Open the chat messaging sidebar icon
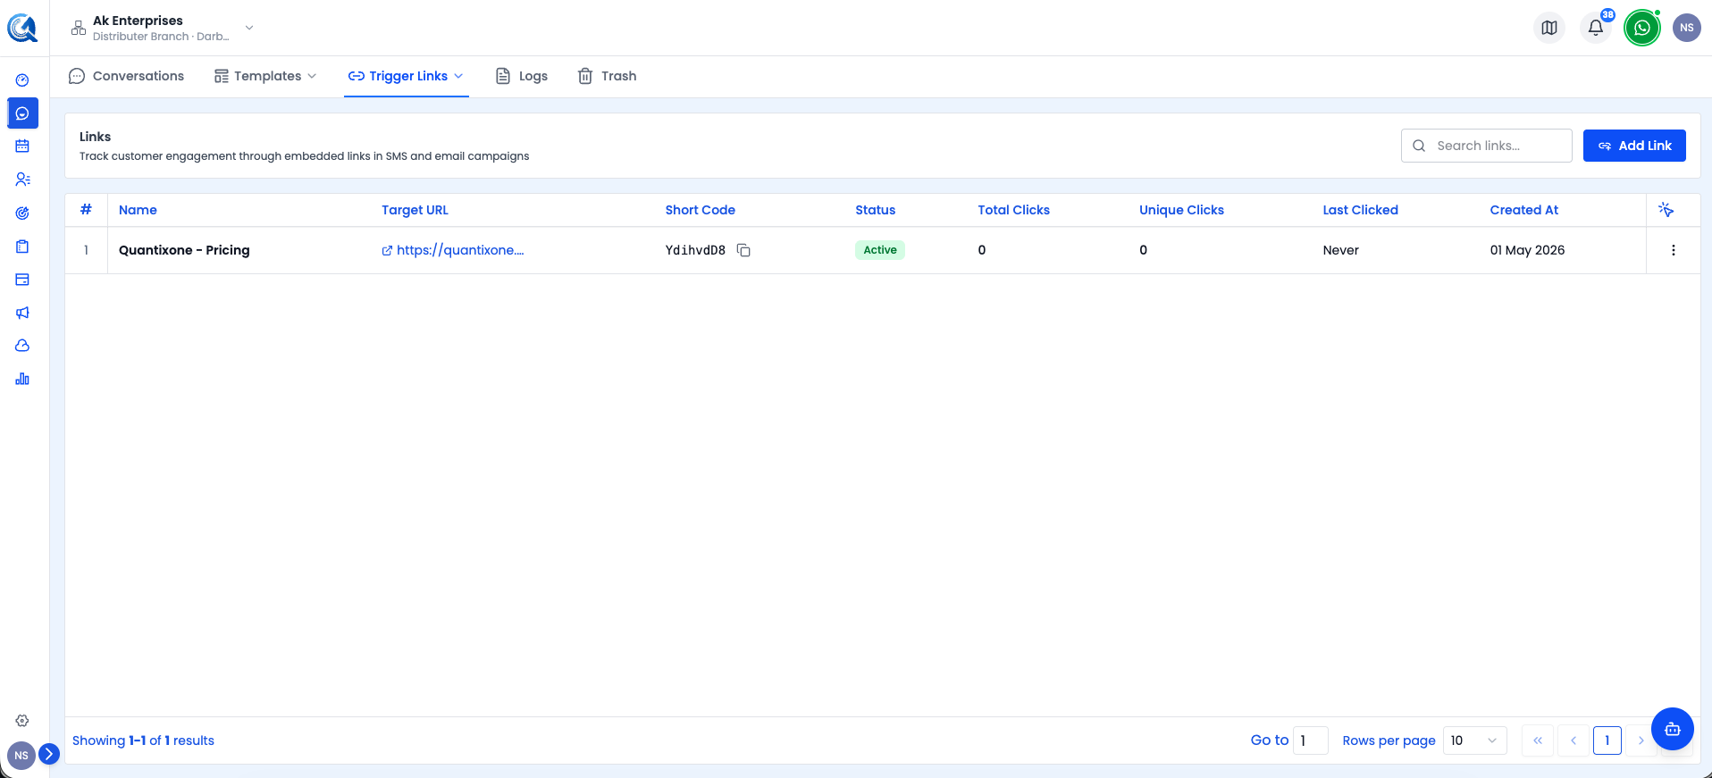Image resolution: width=1712 pixels, height=778 pixels. [22, 113]
